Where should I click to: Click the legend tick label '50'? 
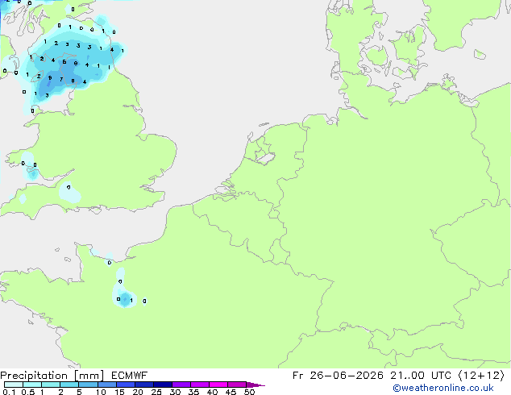(x=249, y=392)
